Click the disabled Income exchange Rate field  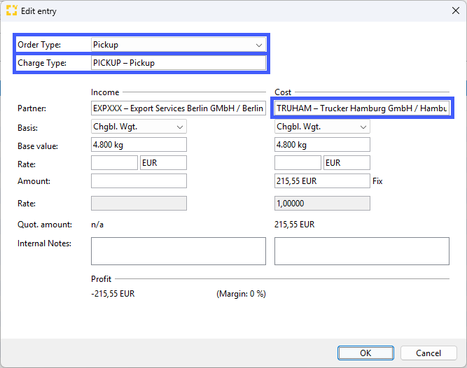[x=139, y=203]
